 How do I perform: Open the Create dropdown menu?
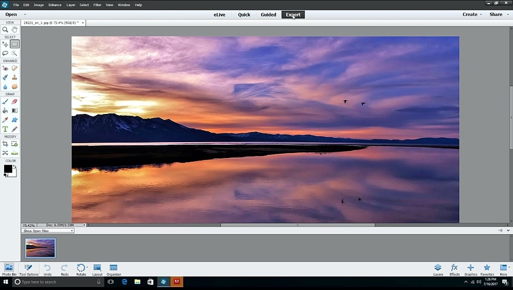pos(471,14)
